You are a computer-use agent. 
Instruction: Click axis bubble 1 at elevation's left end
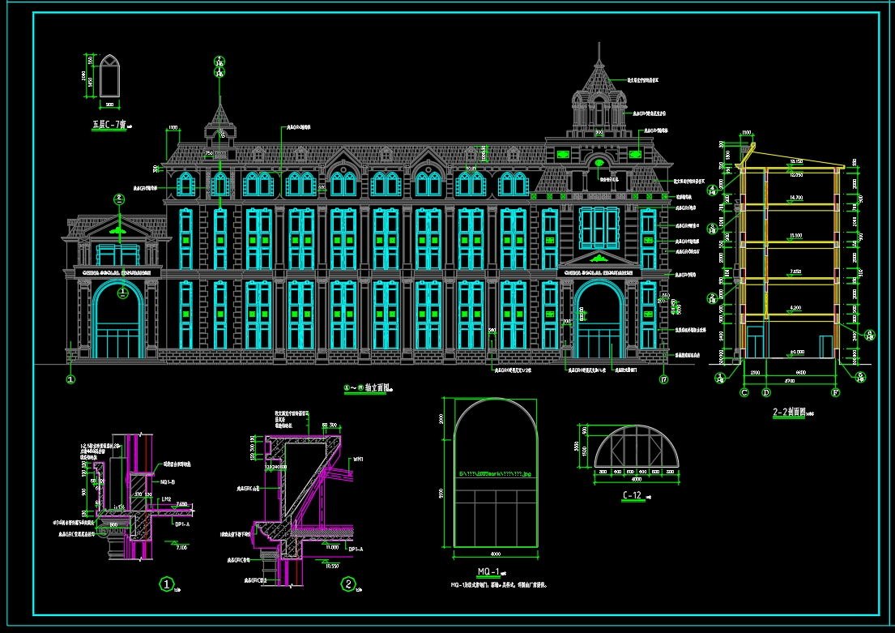pyautogui.click(x=70, y=379)
